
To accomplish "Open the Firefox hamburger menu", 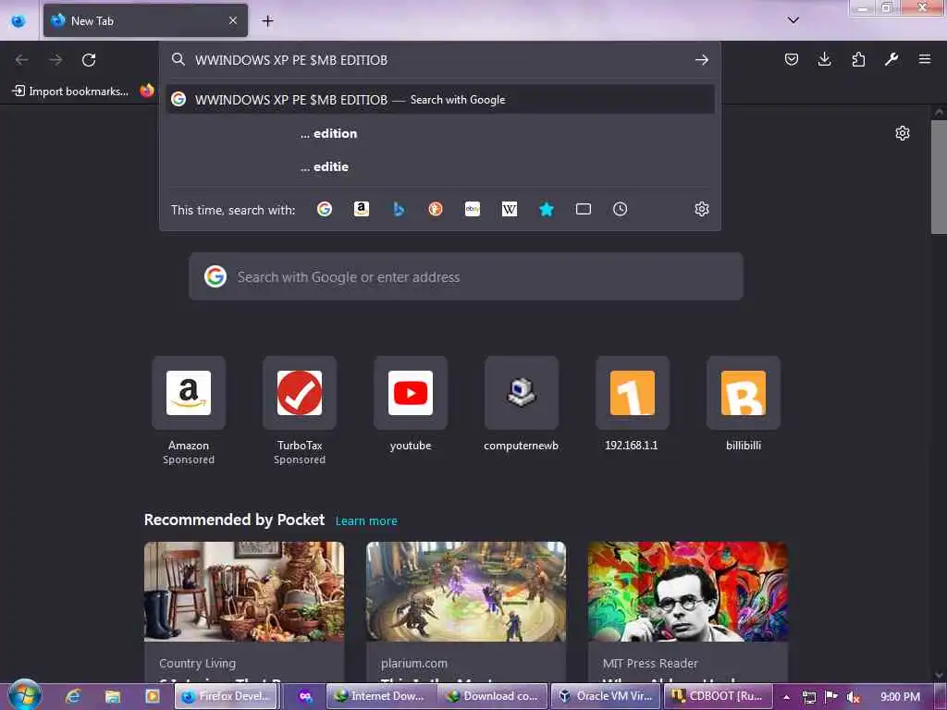I will pyautogui.click(x=925, y=59).
